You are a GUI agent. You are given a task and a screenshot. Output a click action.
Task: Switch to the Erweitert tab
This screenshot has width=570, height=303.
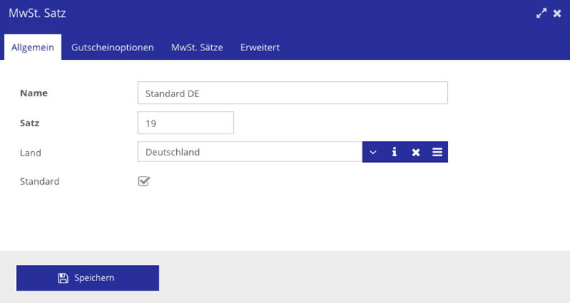260,47
